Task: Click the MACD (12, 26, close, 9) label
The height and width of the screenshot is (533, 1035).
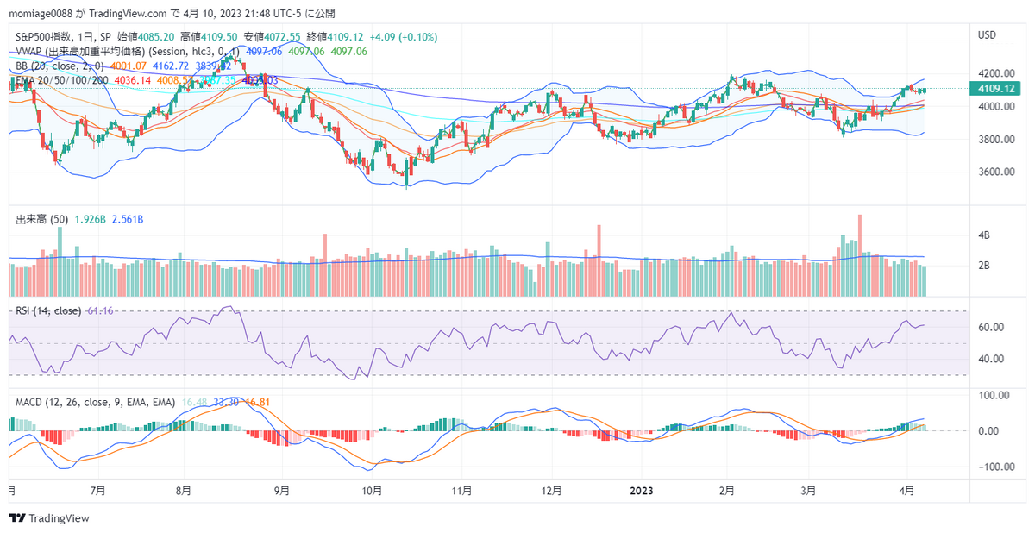Action: tap(96, 402)
